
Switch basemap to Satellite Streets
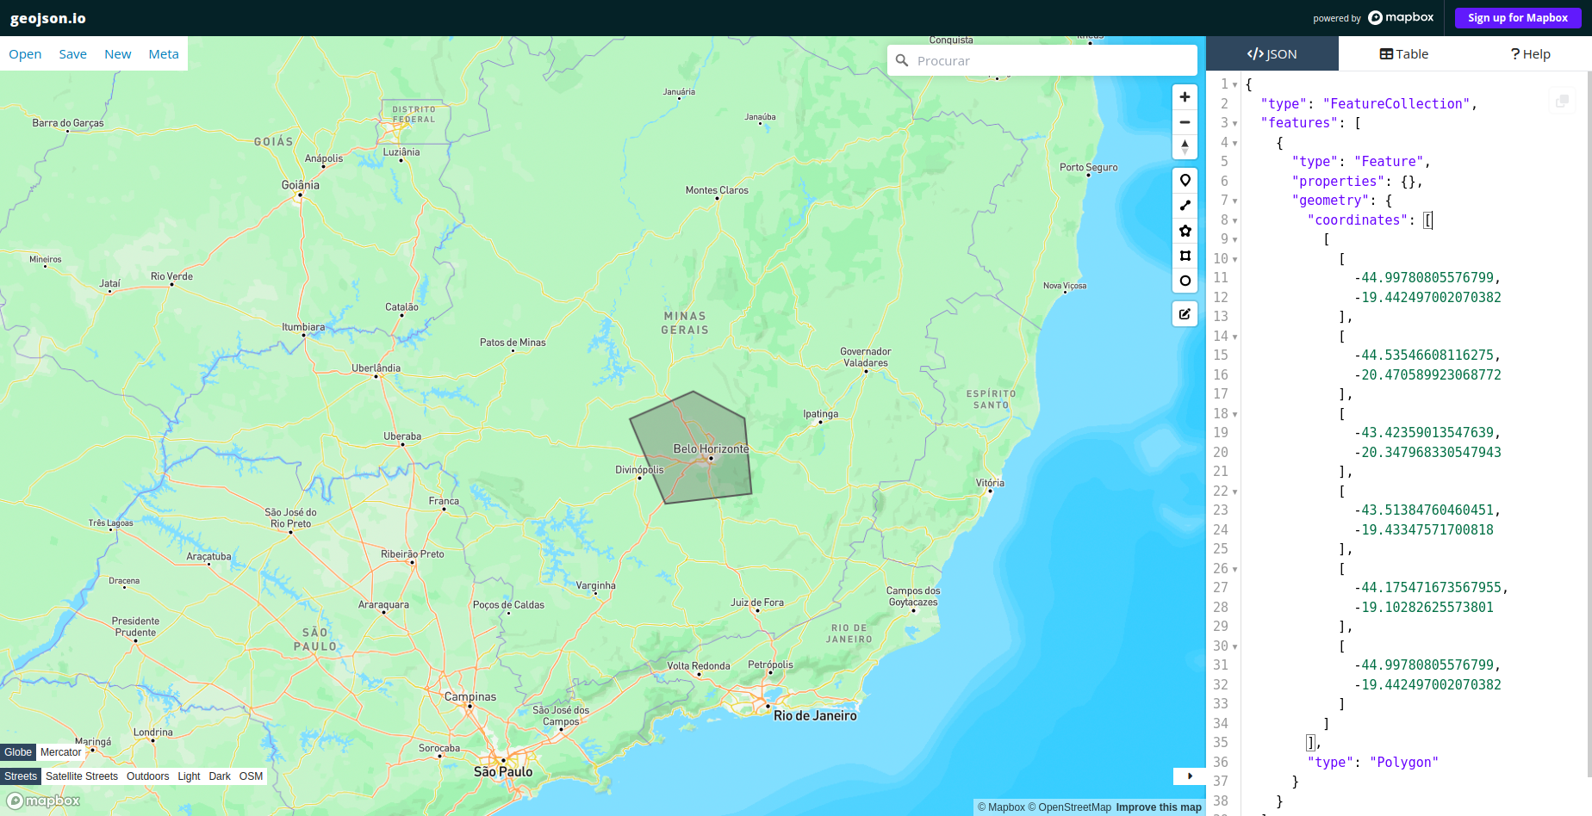[82, 776]
